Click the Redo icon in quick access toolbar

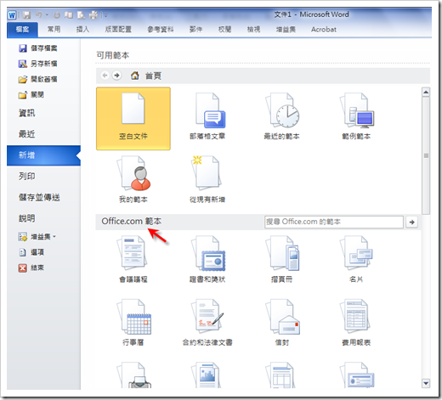pos(57,15)
